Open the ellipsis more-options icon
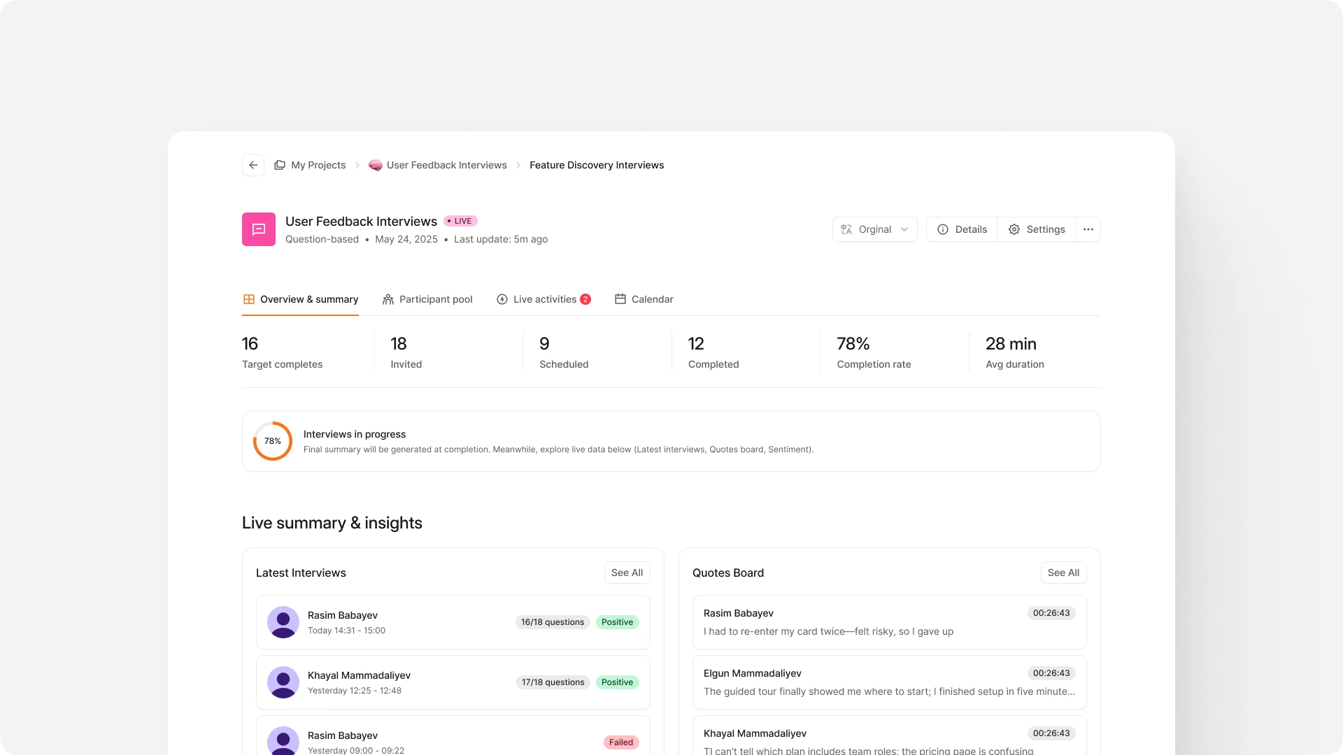This screenshot has width=1343, height=755. pyautogui.click(x=1088, y=229)
